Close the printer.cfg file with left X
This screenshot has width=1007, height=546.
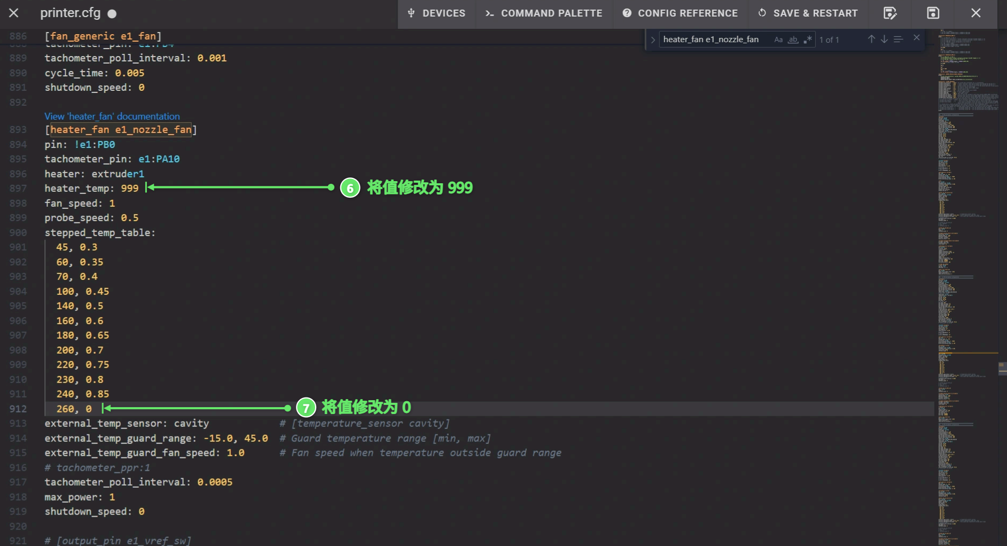(14, 13)
